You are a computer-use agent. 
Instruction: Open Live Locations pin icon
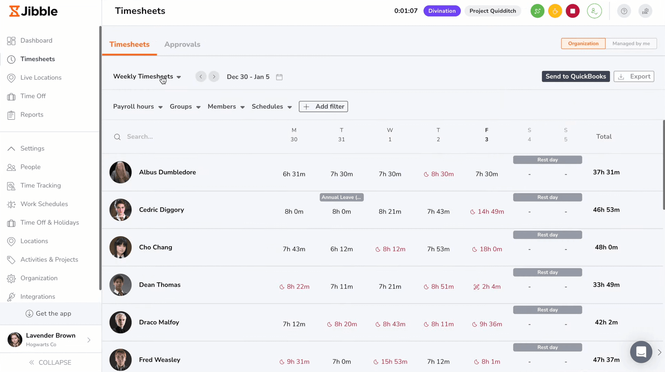[x=11, y=78]
